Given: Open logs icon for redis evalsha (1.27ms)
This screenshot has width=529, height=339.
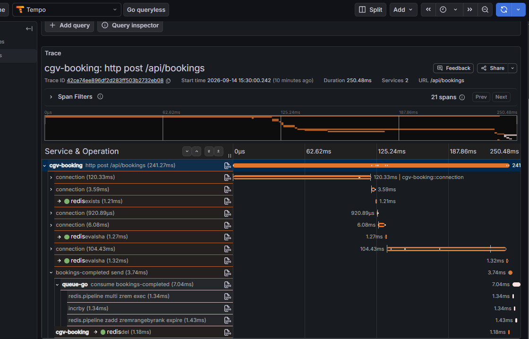Looking at the screenshot, I should click(x=228, y=237).
